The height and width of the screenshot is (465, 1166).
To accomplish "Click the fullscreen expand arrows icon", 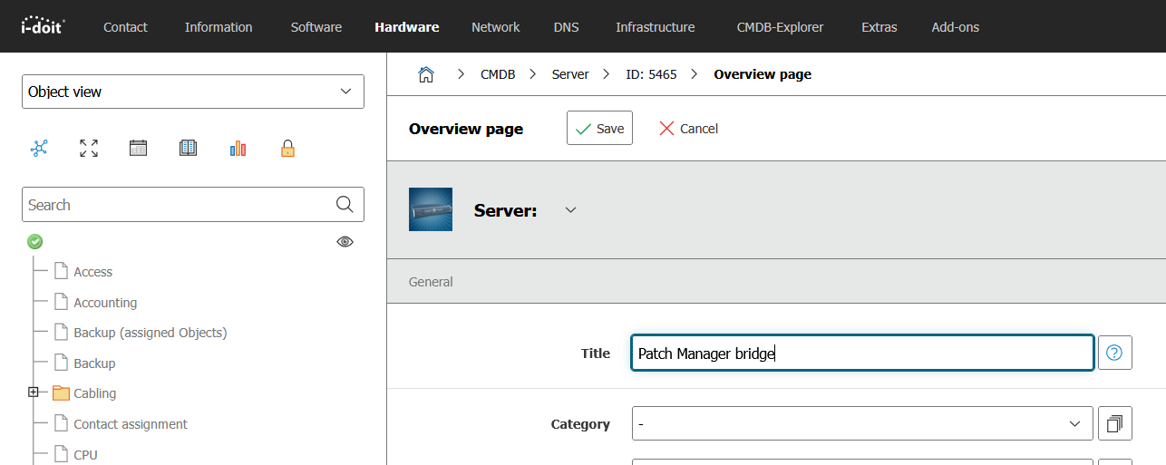I will click(89, 149).
